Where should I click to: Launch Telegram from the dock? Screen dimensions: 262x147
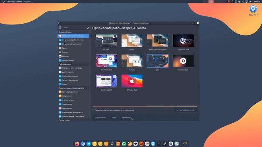(88, 144)
